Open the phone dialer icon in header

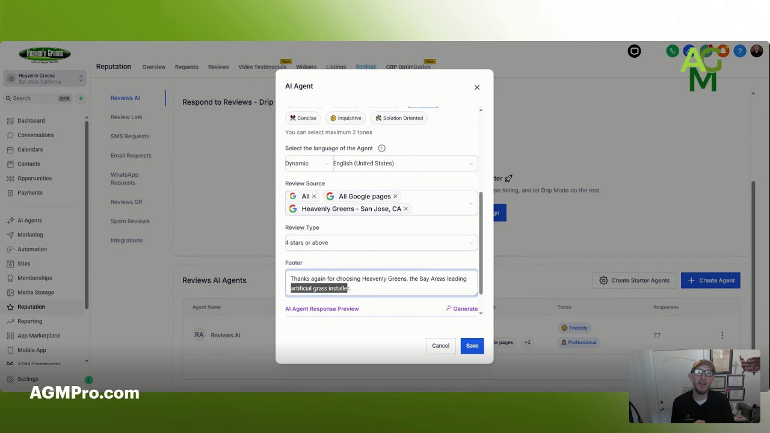(673, 51)
